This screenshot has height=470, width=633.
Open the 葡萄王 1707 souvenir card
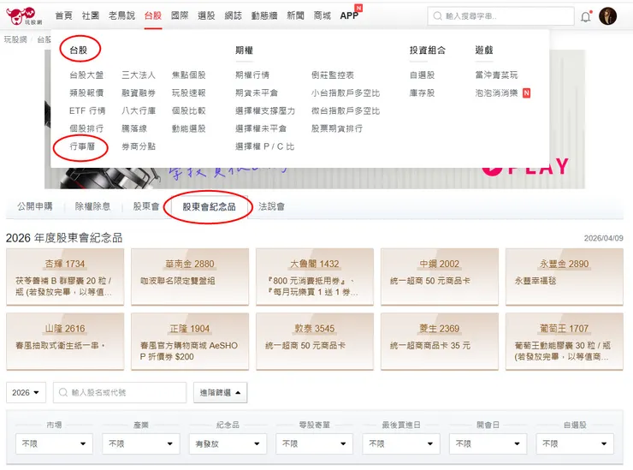564,342
